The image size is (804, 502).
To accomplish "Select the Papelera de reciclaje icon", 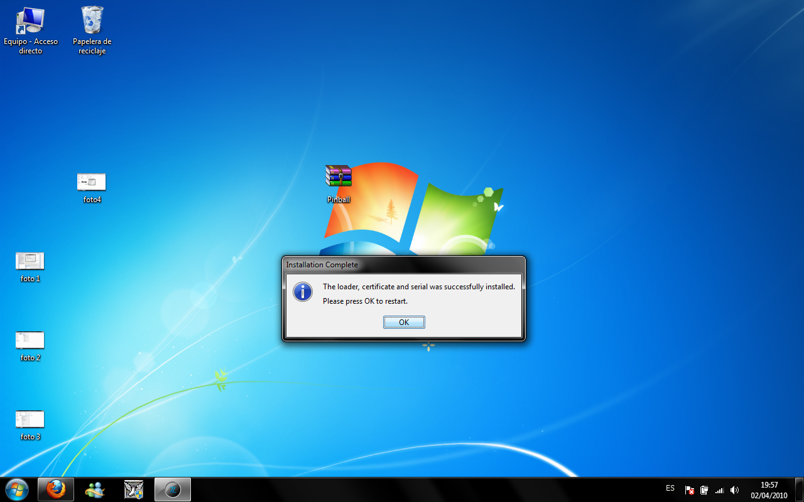I will point(92,31).
